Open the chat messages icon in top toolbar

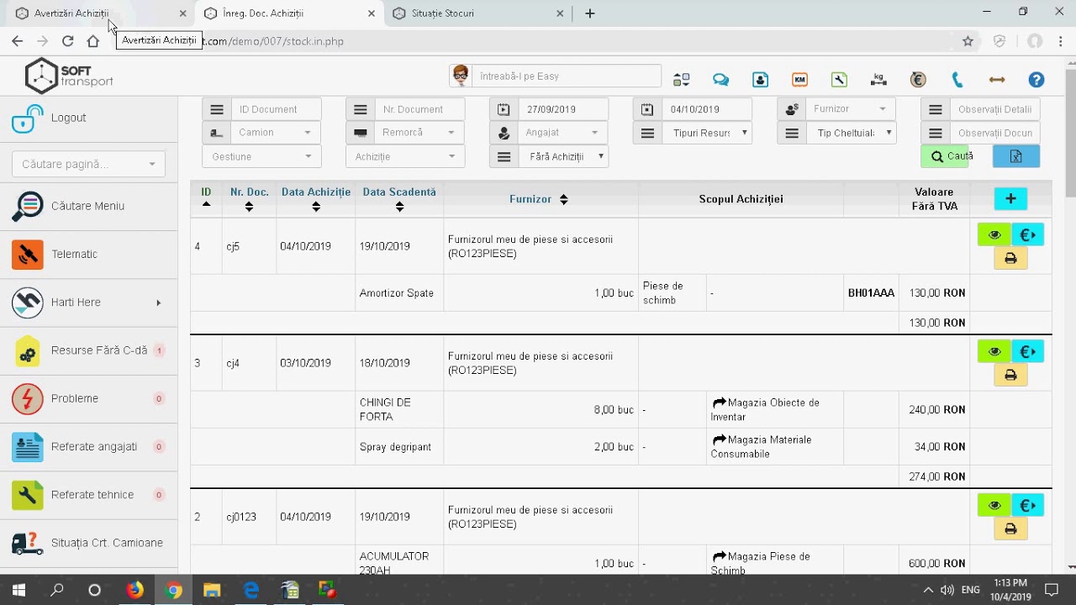[720, 80]
